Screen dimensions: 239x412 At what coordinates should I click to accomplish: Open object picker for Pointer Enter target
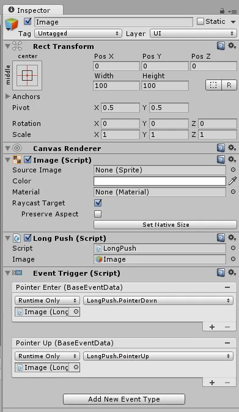tap(76, 312)
